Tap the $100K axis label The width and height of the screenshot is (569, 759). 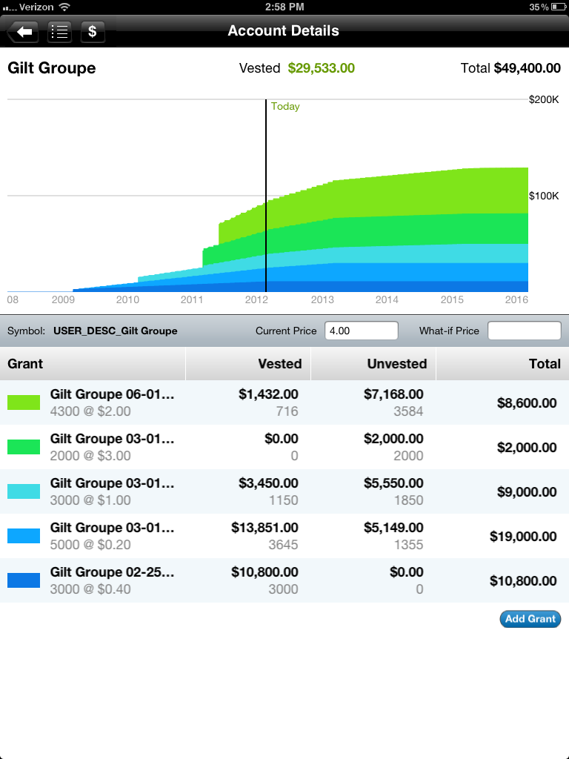click(544, 196)
